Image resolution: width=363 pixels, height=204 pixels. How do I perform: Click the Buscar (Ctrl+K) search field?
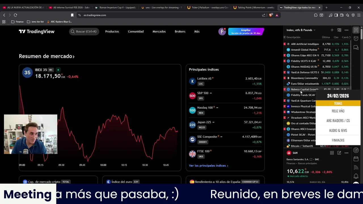84,31
